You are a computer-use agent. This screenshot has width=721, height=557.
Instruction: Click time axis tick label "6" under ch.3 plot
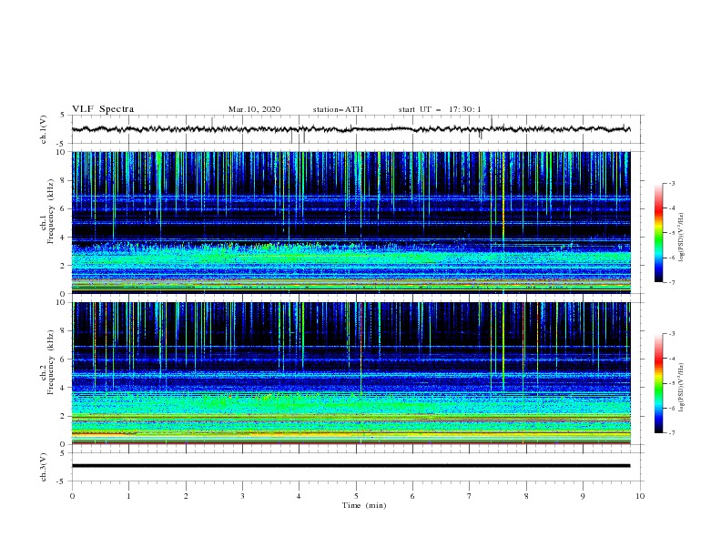[x=412, y=496]
